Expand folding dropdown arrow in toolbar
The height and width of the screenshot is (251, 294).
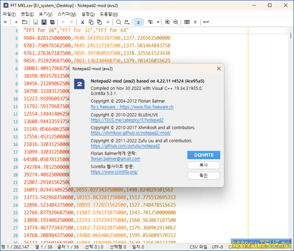[158, 22]
